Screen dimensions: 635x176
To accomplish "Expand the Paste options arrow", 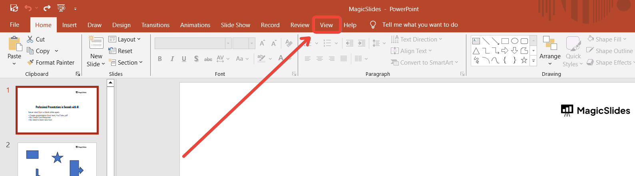I will (x=14, y=64).
